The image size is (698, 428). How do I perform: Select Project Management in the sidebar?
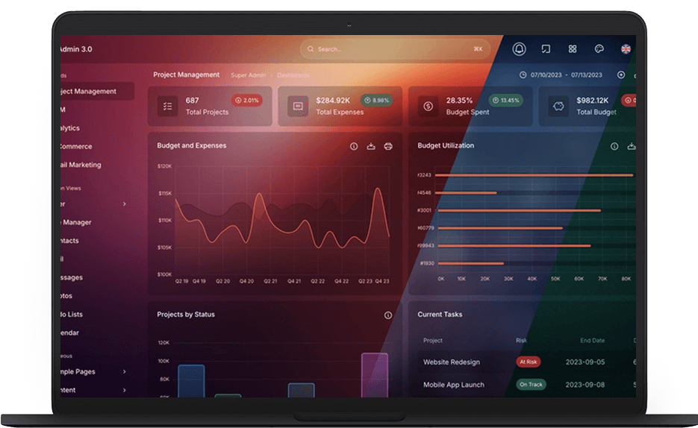[x=90, y=92]
